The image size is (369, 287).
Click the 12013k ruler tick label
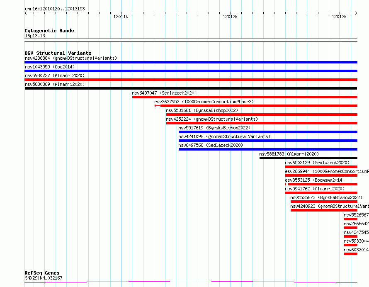pyautogui.click(x=339, y=17)
